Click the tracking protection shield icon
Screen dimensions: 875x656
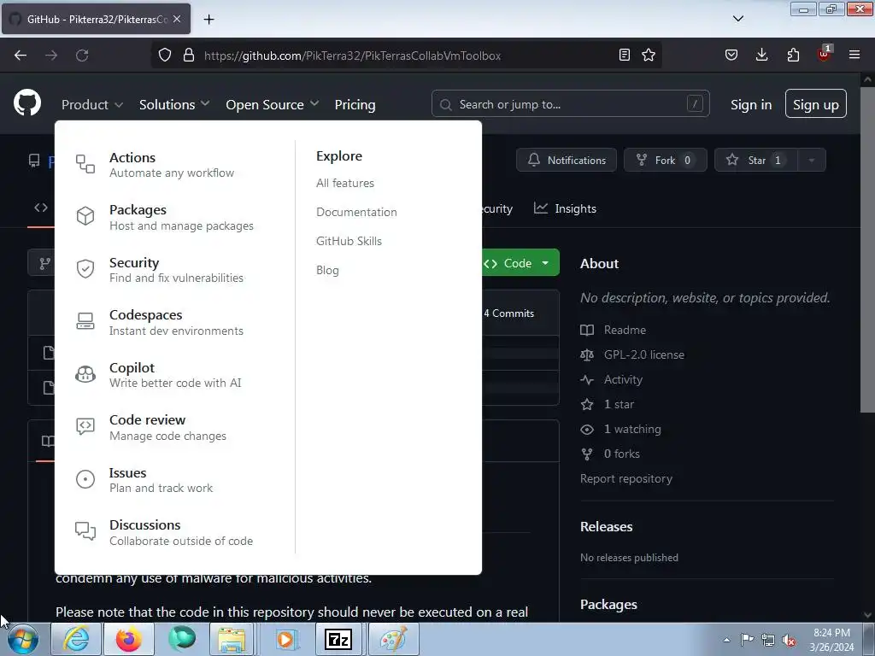coord(165,56)
